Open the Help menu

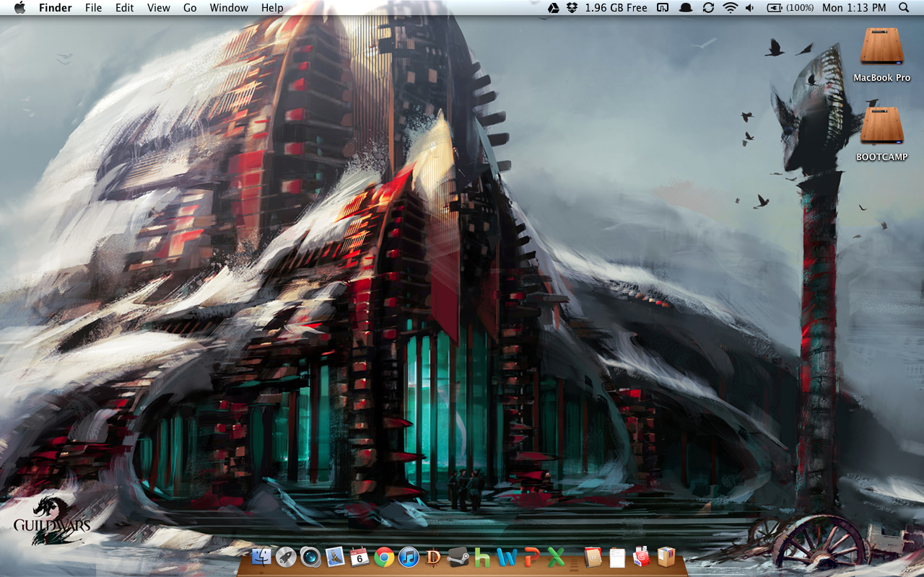coord(272,8)
